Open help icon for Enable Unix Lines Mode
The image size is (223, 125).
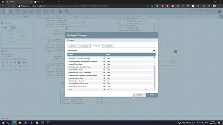click(104, 78)
